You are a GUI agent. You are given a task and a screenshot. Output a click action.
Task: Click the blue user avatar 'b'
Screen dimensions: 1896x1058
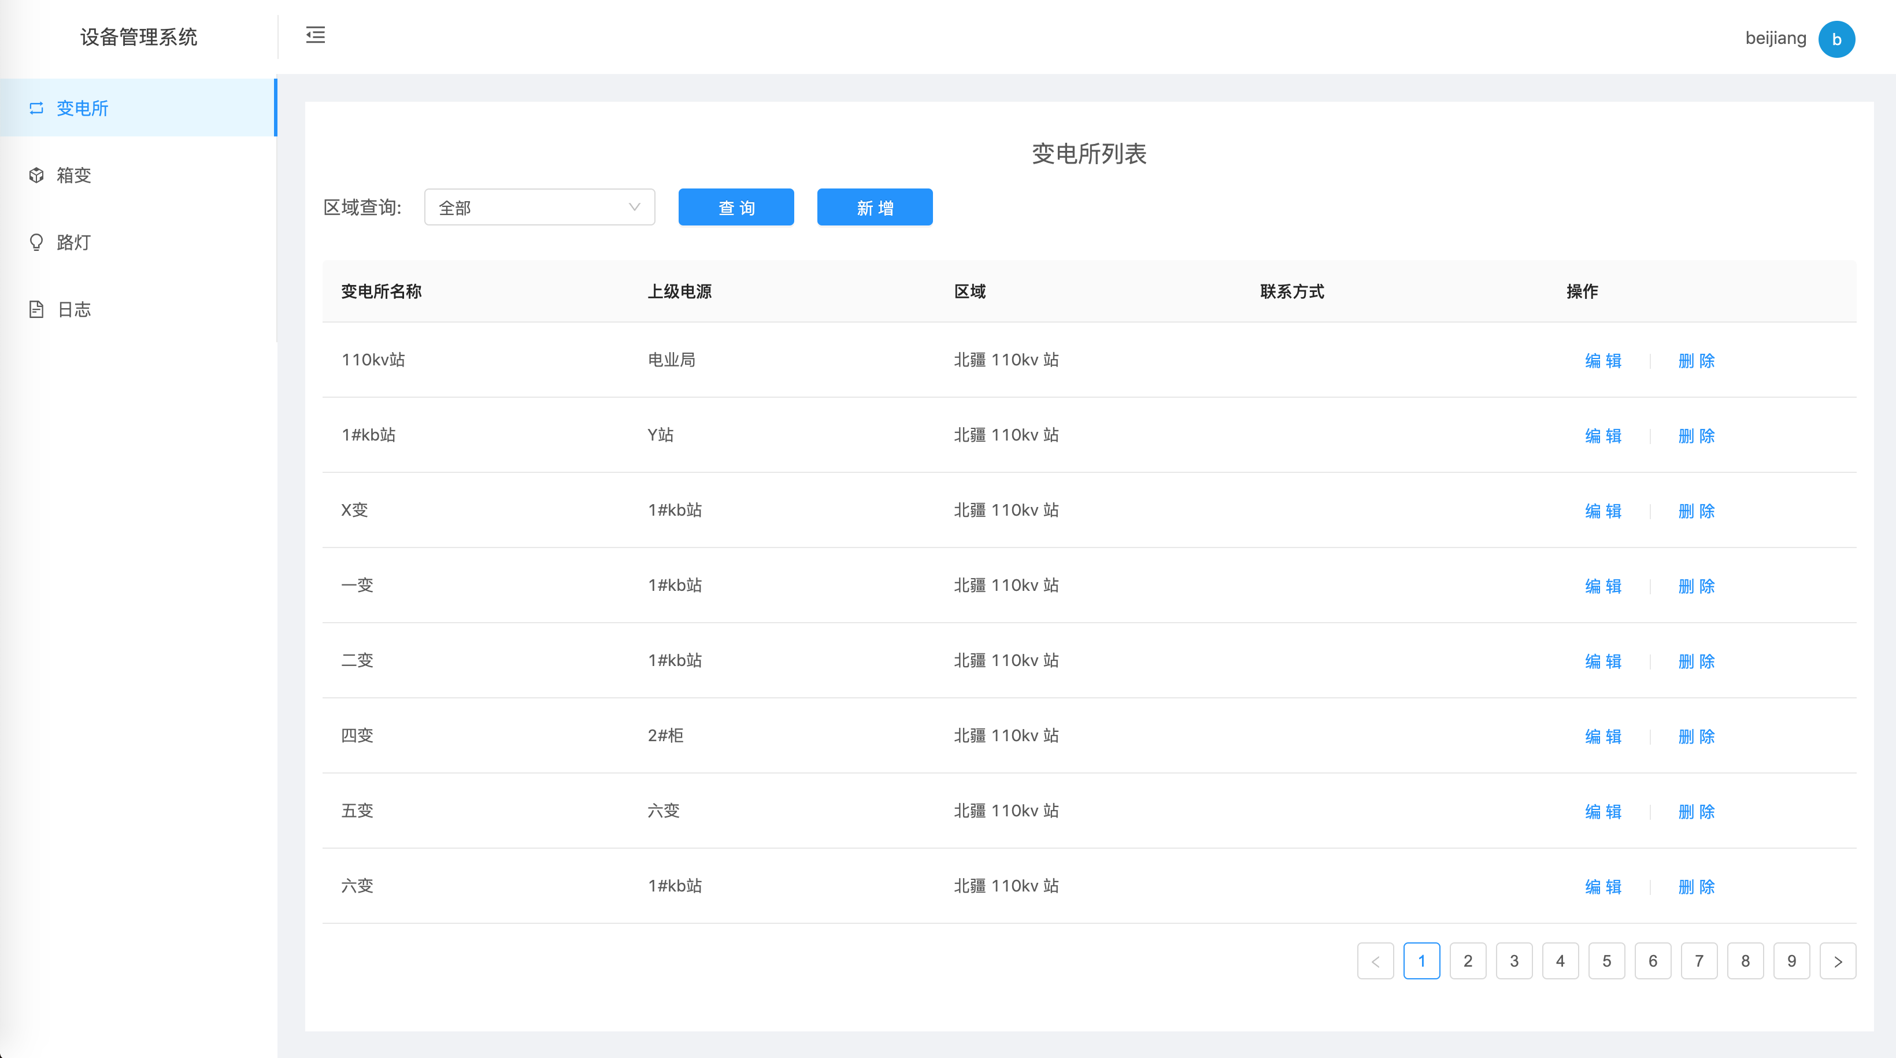point(1836,39)
